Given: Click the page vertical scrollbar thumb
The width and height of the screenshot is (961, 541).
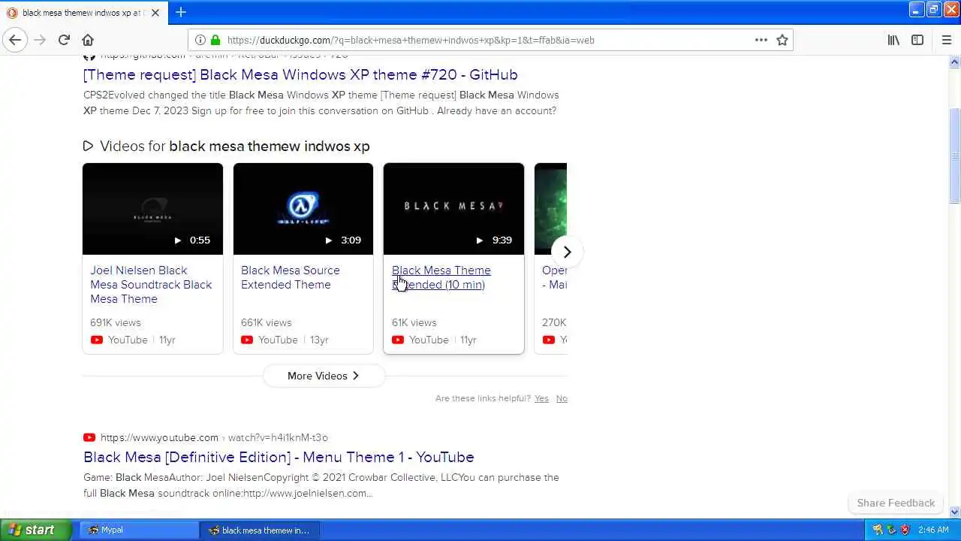Looking at the screenshot, I should pos(954,156).
